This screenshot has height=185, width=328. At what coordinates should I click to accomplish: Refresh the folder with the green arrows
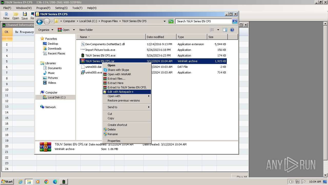point(171,21)
